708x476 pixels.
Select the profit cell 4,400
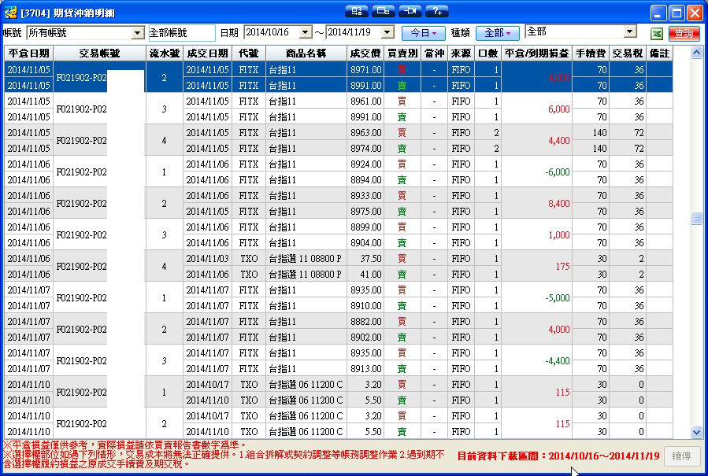pos(537,140)
